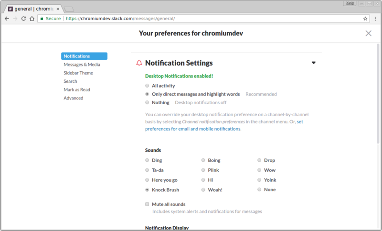This screenshot has width=382, height=231.
Task: Open the Messages & Media preferences
Action: [x=82, y=65]
